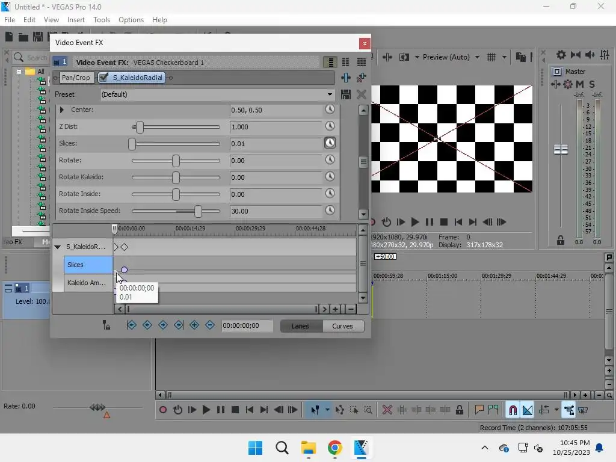Screen dimensions: 616x462
Task: Open the Edit menu
Action: (x=29, y=20)
